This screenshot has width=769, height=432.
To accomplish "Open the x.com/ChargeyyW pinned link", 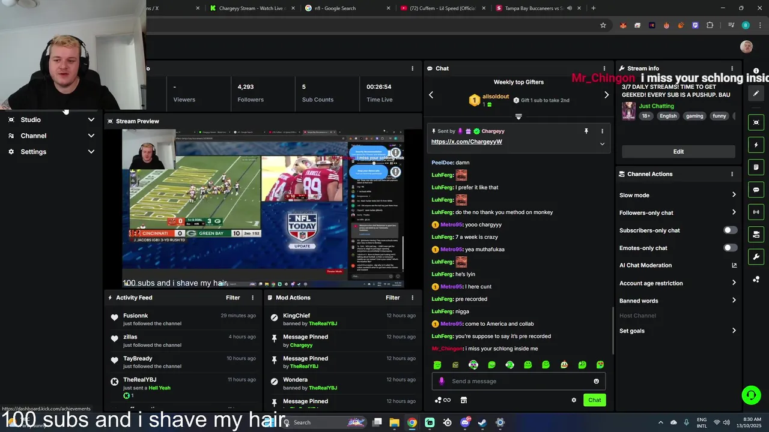I will (466, 142).
